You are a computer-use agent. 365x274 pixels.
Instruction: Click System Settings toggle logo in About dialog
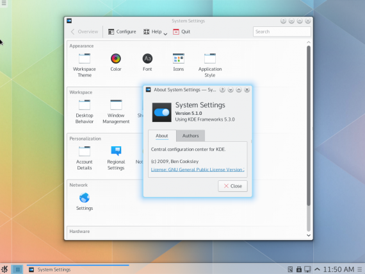[161, 112]
